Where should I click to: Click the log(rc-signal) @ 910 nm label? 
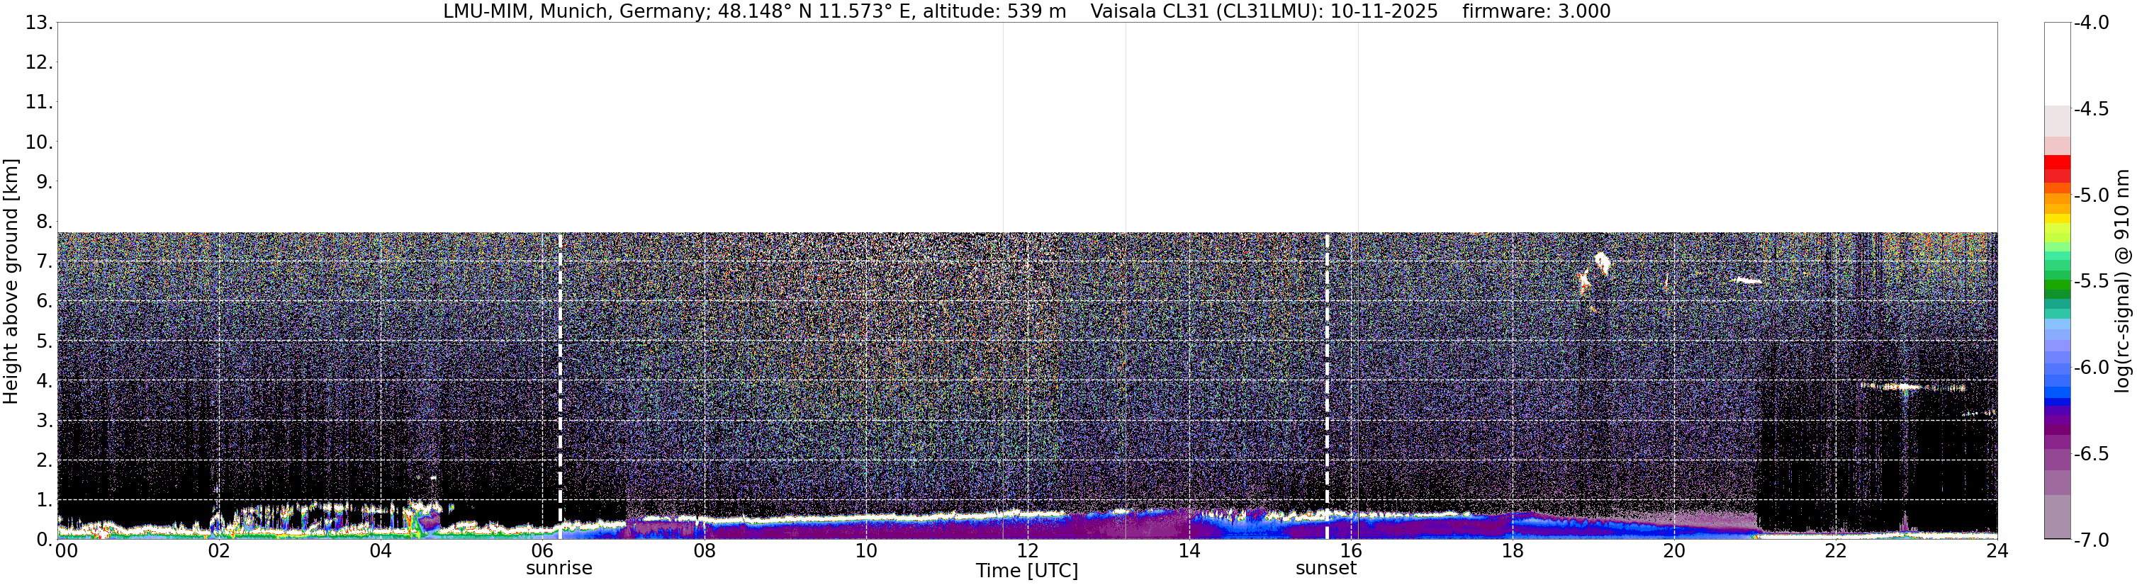click(2121, 281)
